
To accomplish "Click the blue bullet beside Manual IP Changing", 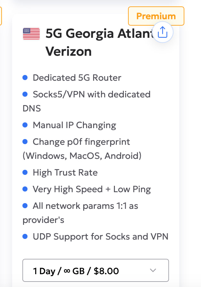I will click(25, 125).
